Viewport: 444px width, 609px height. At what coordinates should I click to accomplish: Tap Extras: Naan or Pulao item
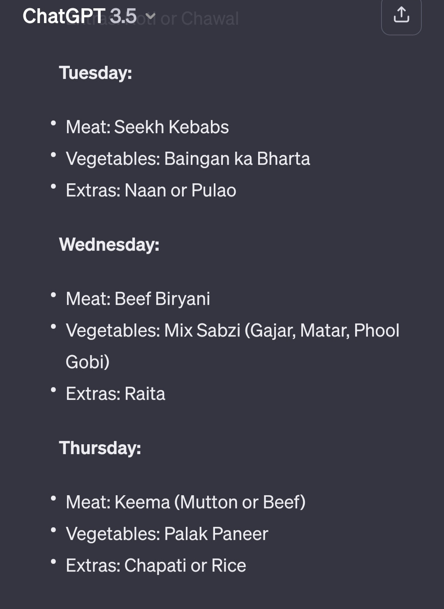[151, 190]
